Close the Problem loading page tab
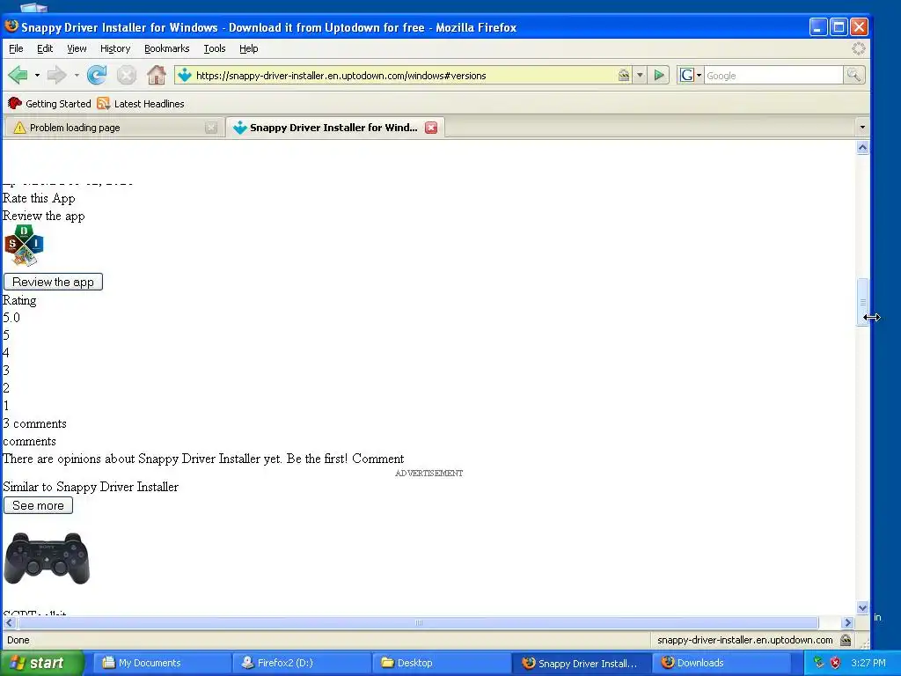 (211, 128)
